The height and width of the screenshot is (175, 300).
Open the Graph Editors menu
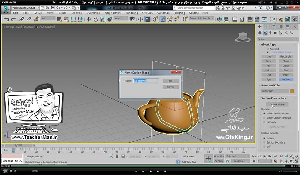pos(113,13)
